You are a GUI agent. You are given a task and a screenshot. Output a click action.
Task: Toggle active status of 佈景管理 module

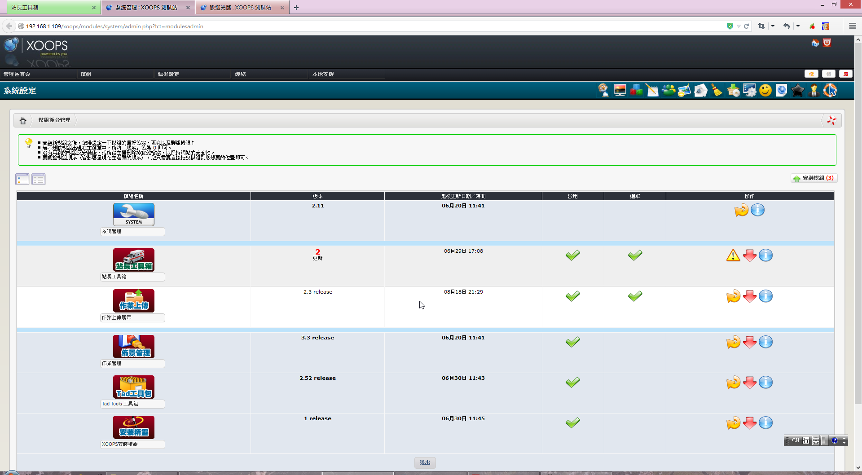point(573,342)
